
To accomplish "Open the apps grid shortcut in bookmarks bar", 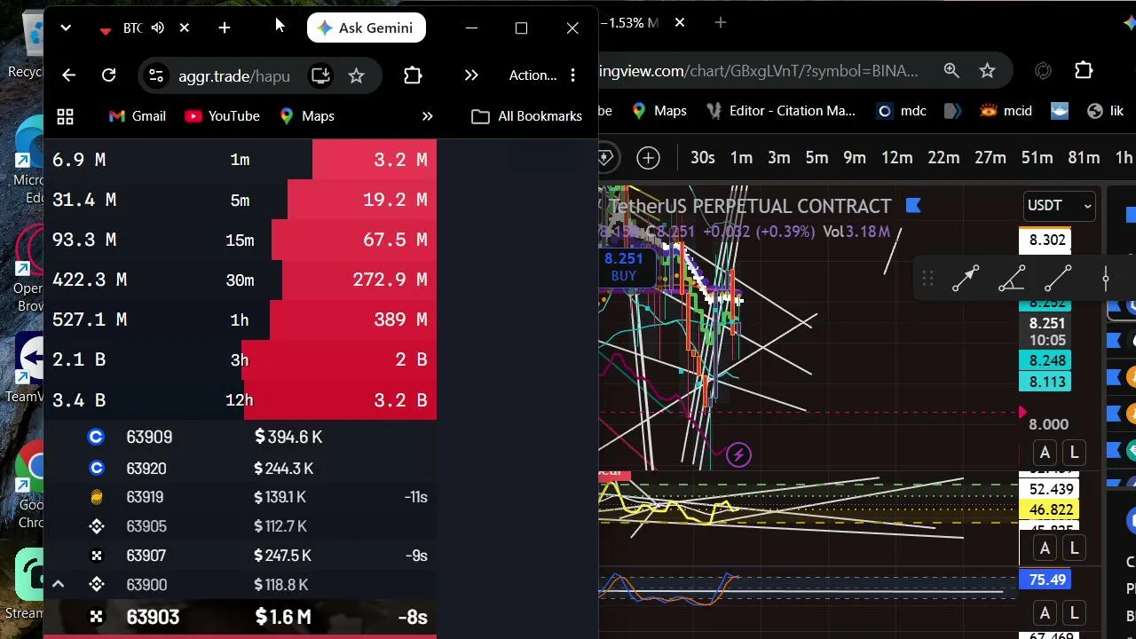I will tap(65, 116).
